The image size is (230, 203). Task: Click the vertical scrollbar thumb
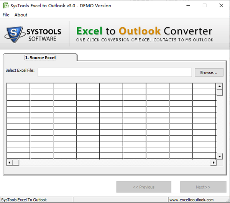pyautogui.click(x=219, y=93)
